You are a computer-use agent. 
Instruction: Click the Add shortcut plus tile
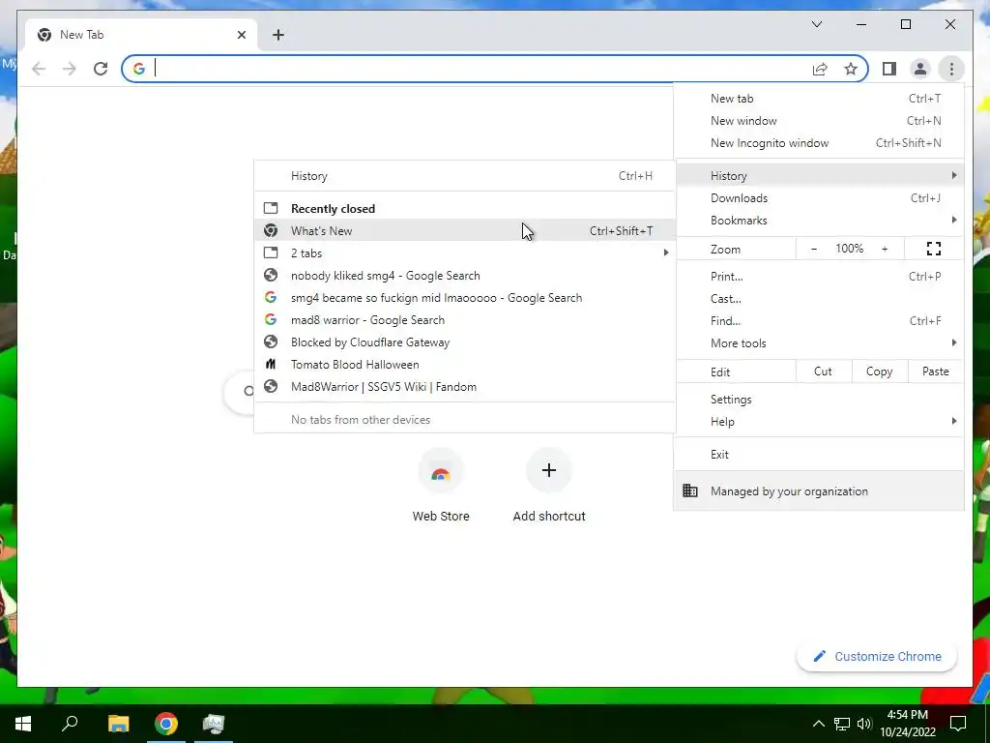(x=549, y=486)
